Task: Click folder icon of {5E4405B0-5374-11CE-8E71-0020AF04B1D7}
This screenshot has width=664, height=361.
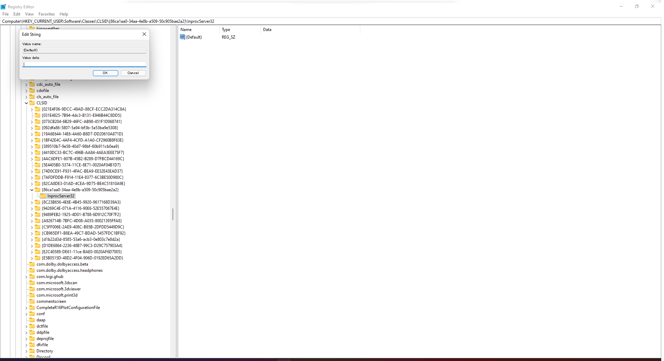Action: tap(38, 165)
